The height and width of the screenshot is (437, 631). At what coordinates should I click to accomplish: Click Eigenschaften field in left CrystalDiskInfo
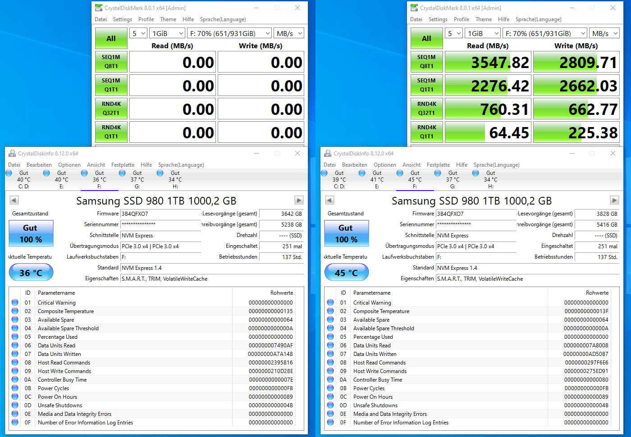click(x=212, y=279)
